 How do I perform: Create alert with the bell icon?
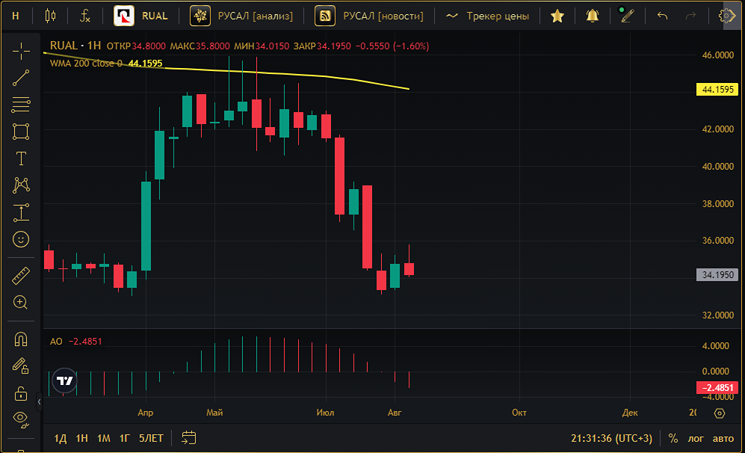pyautogui.click(x=592, y=16)
